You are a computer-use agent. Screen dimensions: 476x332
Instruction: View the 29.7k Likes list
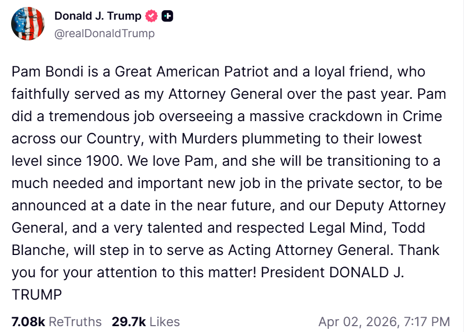(x=146, y=321)
